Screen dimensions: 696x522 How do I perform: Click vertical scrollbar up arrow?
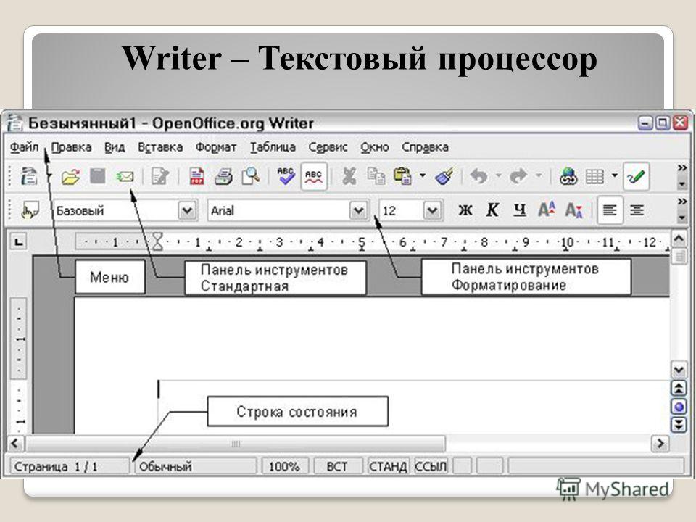(679, 240)
